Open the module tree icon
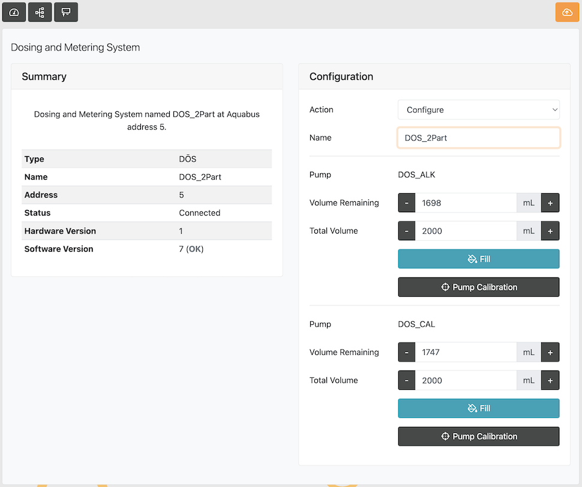Viewport: 582px width, 487px height. [x=40, y=12]
